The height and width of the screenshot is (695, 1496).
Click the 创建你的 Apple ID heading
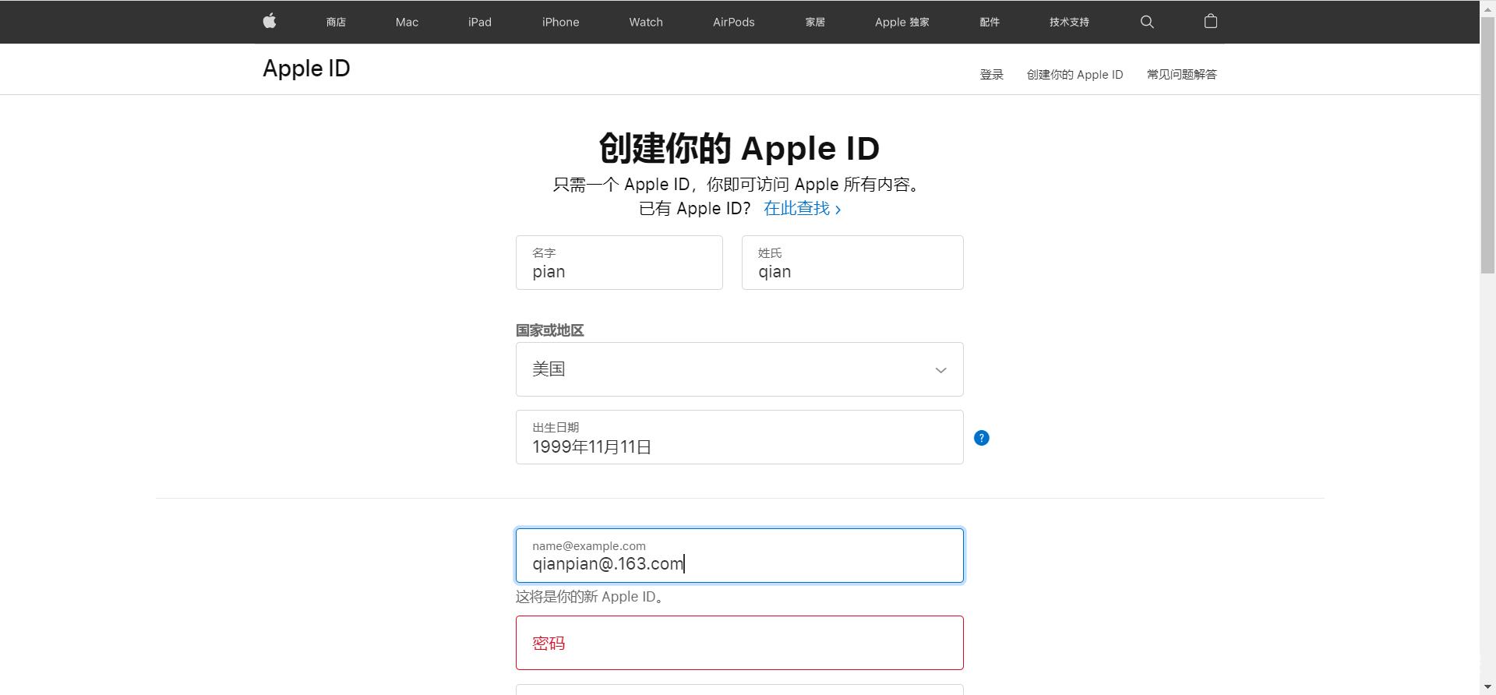click(x=739, y=148)
